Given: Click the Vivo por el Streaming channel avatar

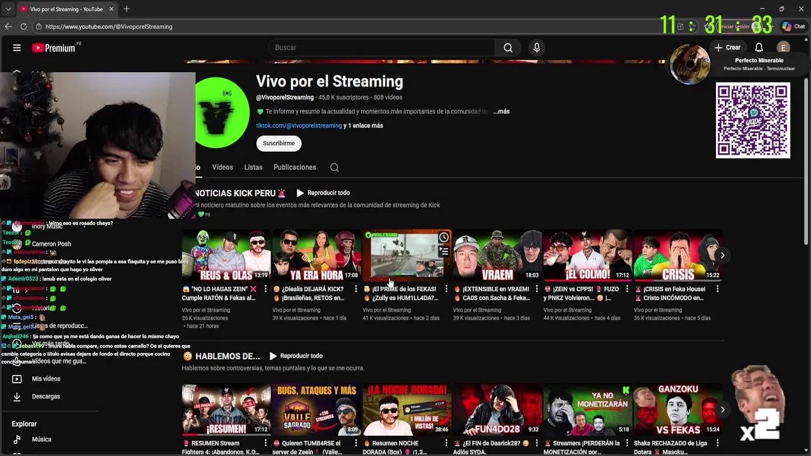Looking at the screenshot, I should (x=222, y=113).
